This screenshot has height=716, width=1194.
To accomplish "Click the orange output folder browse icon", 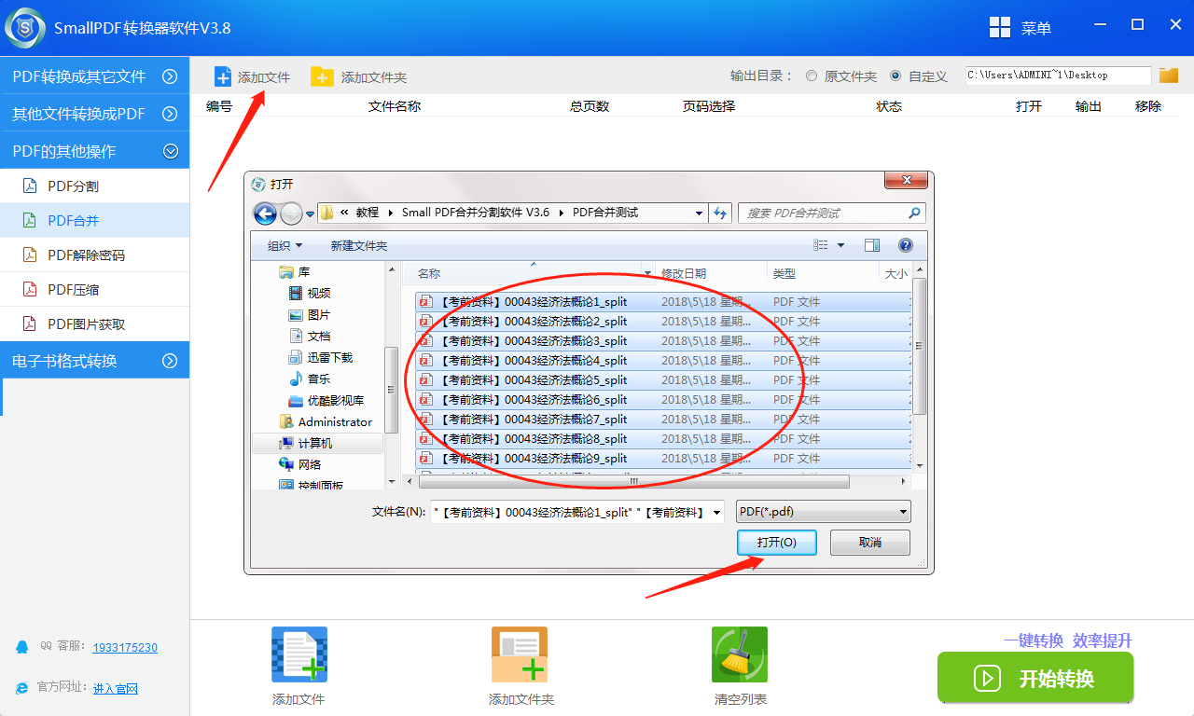I will 1169,76.
